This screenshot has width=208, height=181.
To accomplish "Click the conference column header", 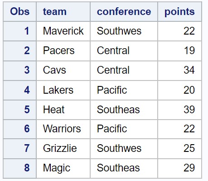I will coord(124,11).
